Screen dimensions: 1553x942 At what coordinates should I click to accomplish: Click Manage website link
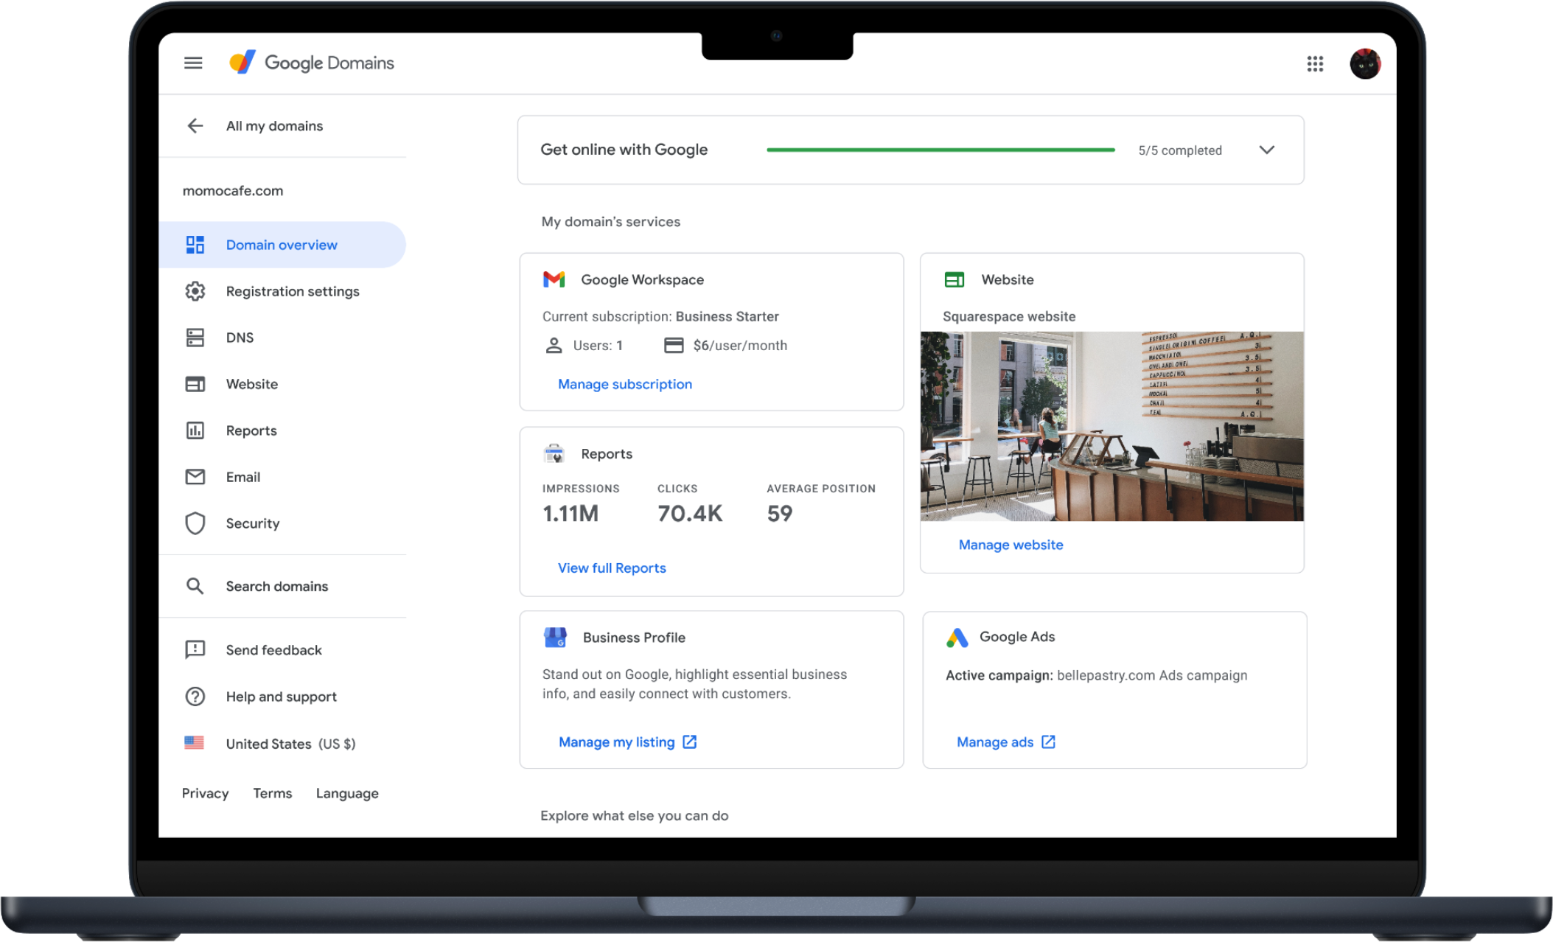1011,545
